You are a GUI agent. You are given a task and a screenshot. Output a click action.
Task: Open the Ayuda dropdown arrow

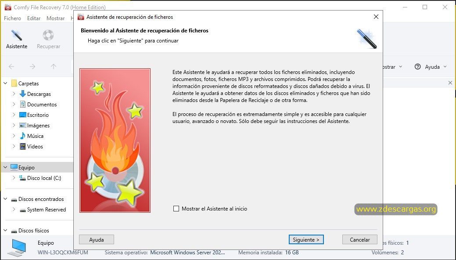click(445, 67)
